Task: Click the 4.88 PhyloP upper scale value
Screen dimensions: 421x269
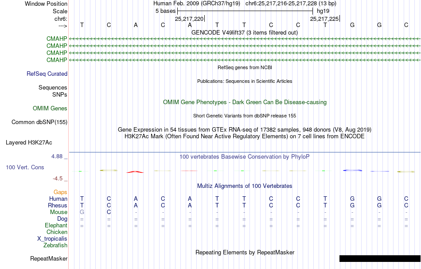Action: [57, 156]
